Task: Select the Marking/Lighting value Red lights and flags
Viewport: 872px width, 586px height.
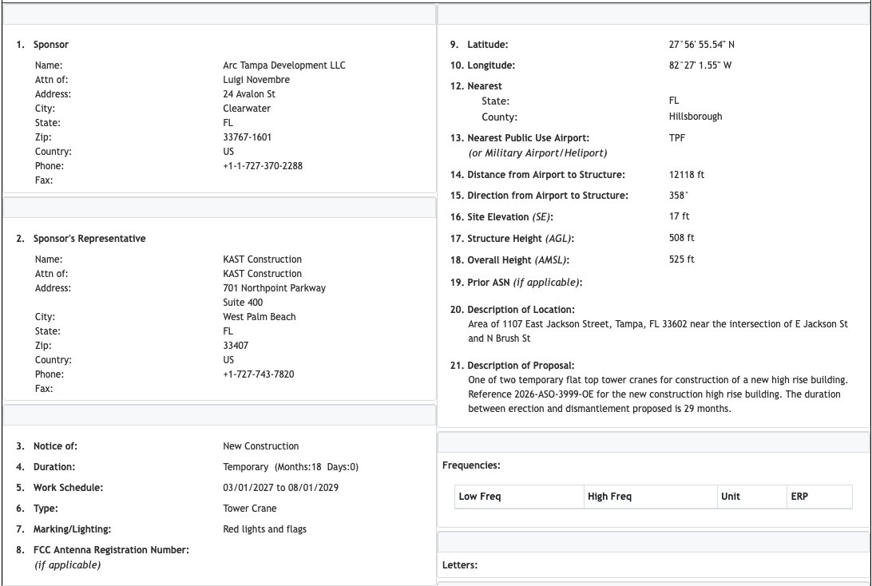Action: click(x=266, y=529)
